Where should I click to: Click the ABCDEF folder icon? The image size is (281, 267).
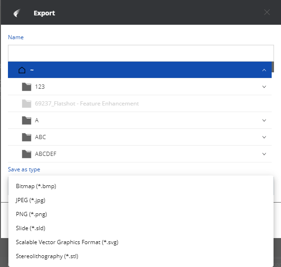click(x=27, y=154)
